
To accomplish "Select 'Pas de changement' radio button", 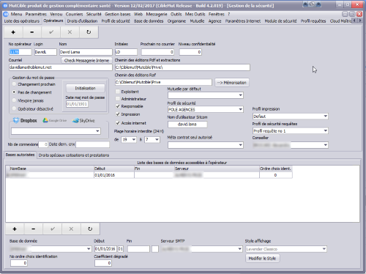I will click(x=14, y=92).
